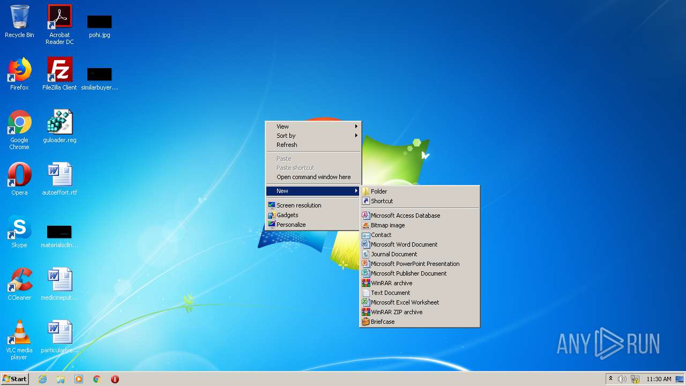The image size is (686, 386).
Task: Select Acrobat Reader DC desktop icon
Action: (x=59, y=24)
